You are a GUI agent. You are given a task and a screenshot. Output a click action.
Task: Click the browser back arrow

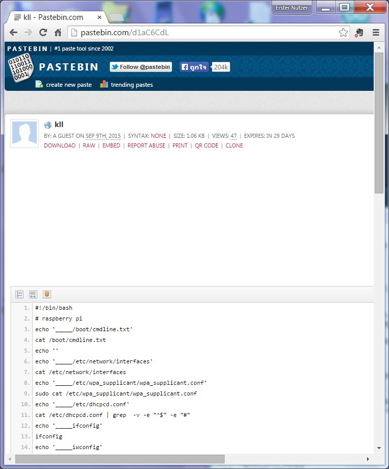click(13, 32)
